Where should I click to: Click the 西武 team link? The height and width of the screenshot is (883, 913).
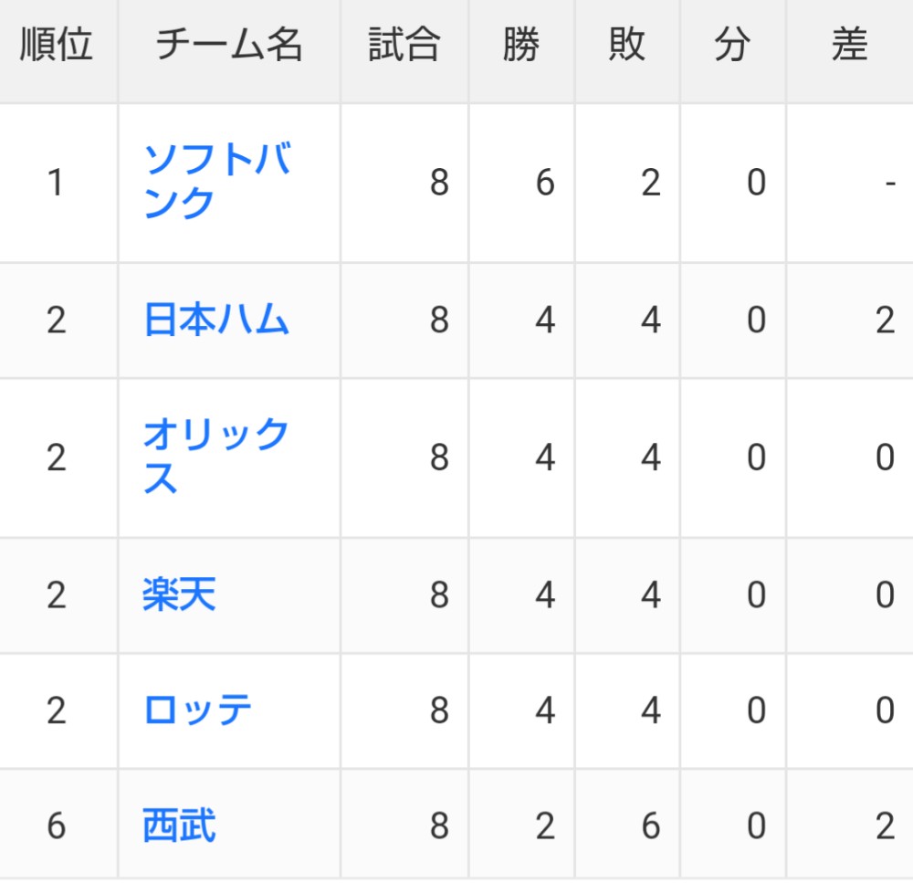click(180, 826)
